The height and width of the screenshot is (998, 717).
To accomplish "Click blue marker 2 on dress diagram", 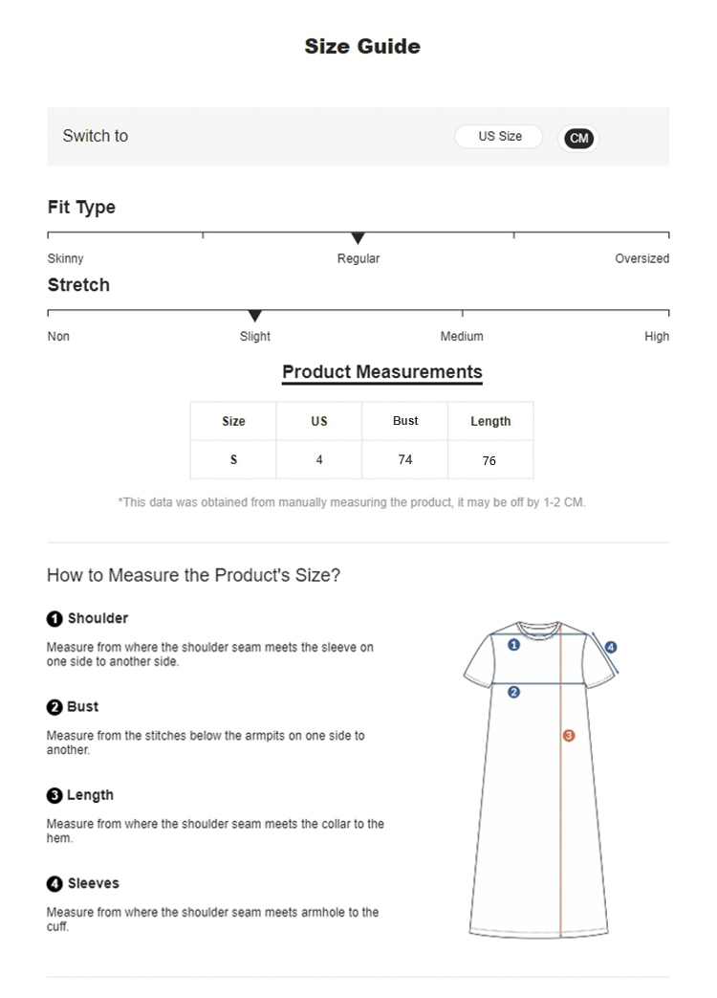I will 513,692.
